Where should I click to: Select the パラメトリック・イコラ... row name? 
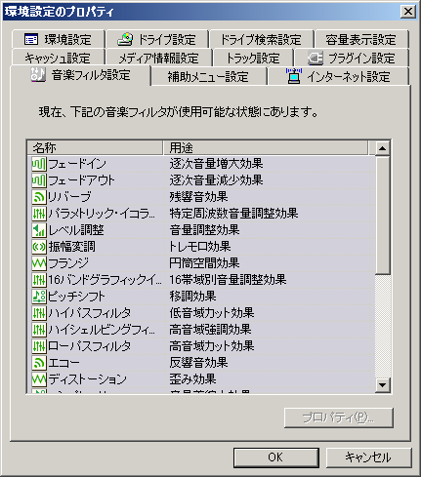point(102,214)
